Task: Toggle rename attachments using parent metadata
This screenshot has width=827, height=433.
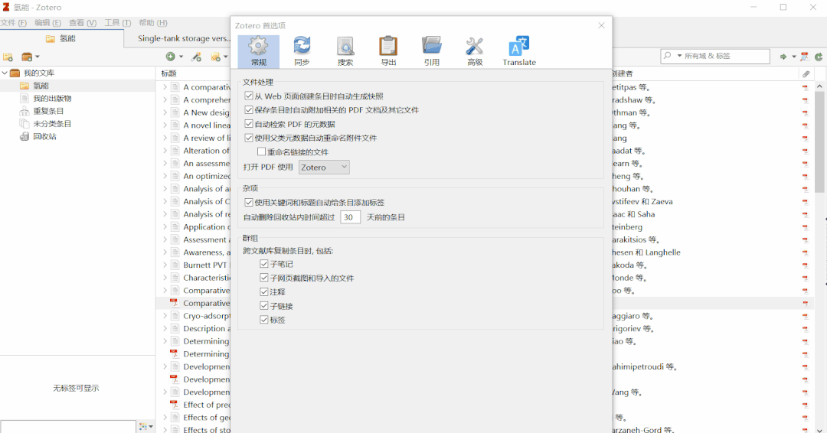Action: click(249, 138)
